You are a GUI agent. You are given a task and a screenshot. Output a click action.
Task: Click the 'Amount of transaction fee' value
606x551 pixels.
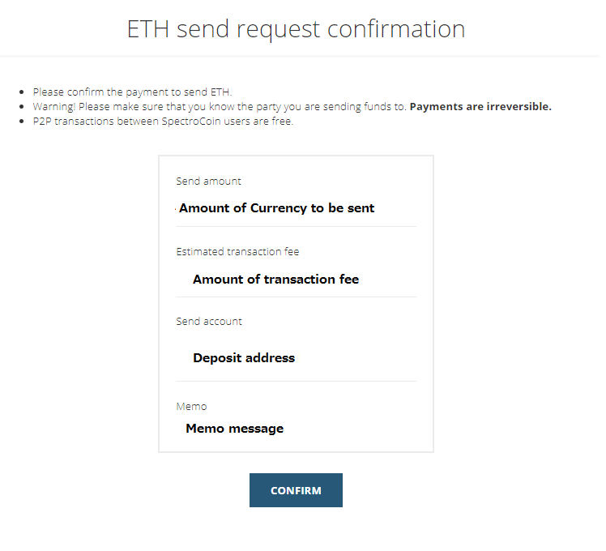(x=275, y=280)
